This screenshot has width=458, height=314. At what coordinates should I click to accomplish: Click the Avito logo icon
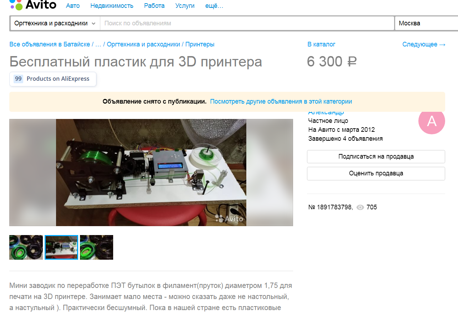(16, 5)
